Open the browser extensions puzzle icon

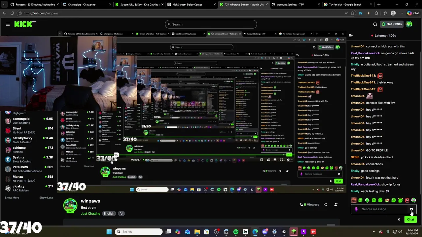click(377, 13)
